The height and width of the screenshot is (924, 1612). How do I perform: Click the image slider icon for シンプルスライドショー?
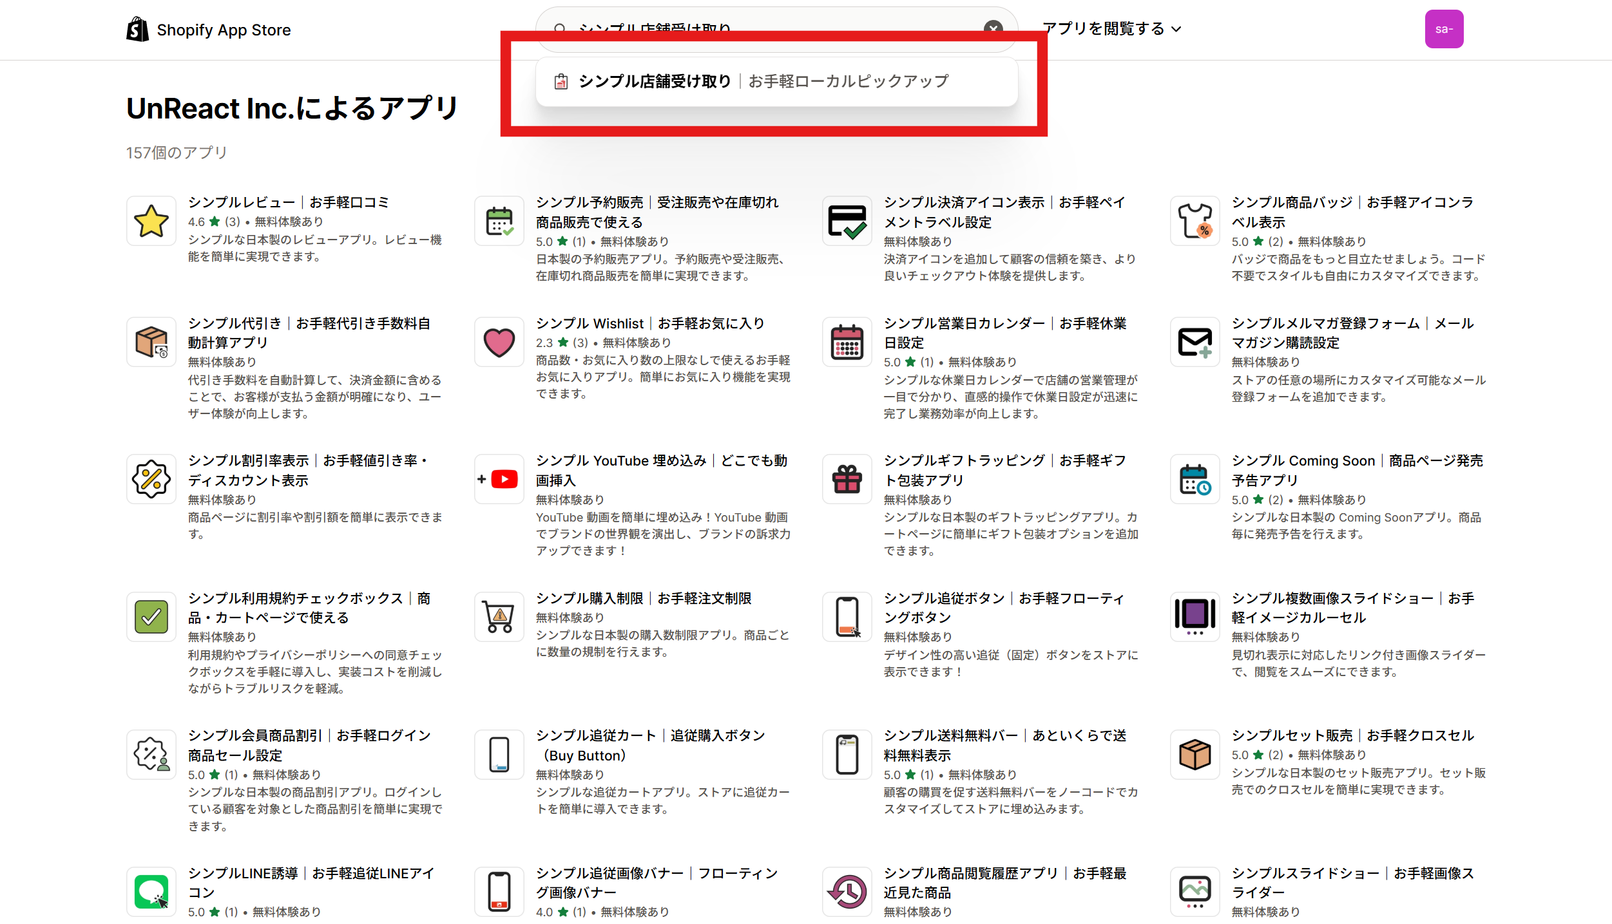point(1195,892)
